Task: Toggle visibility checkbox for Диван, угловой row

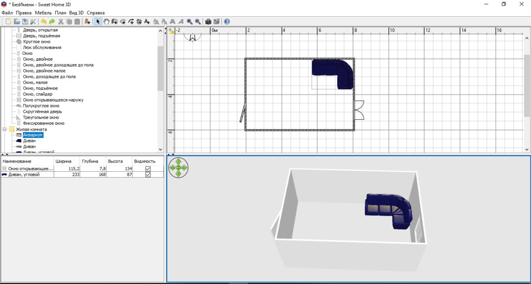Action: [x=148, y=174]
